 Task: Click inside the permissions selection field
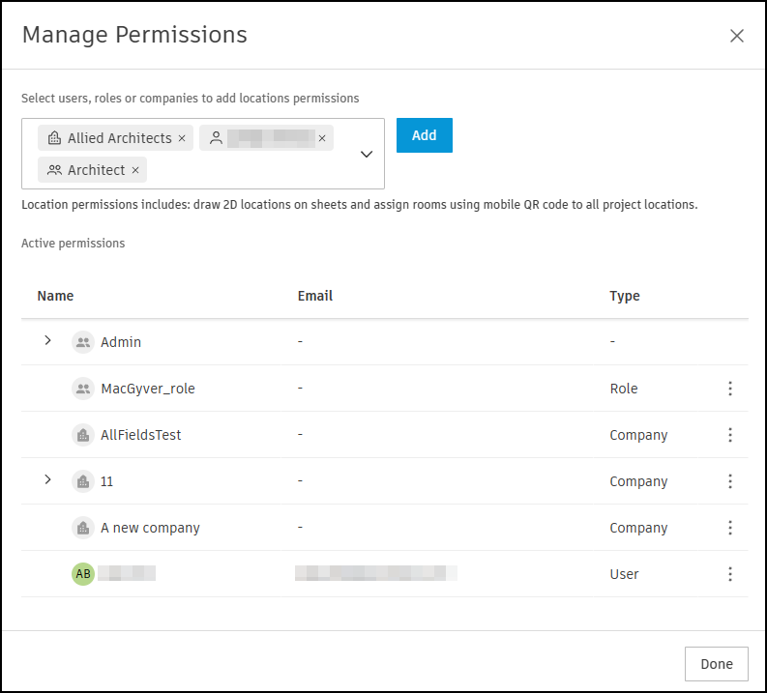click(251, 170)
